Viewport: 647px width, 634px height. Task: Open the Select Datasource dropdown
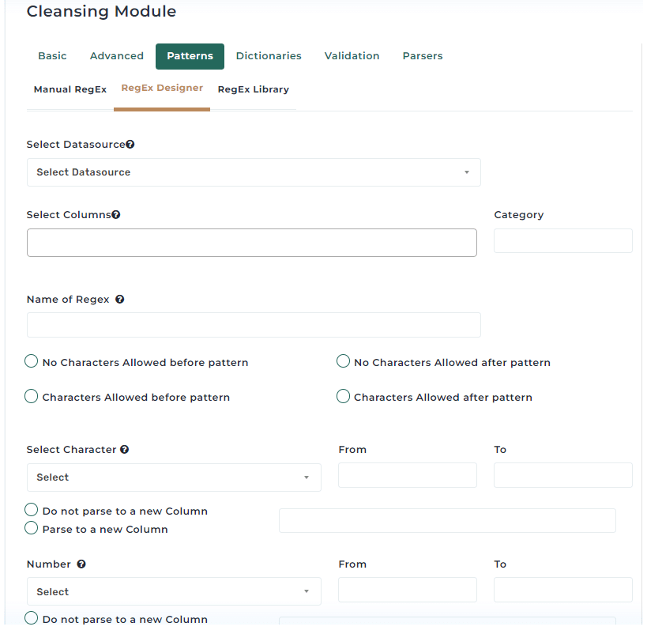tap(254, 172)
